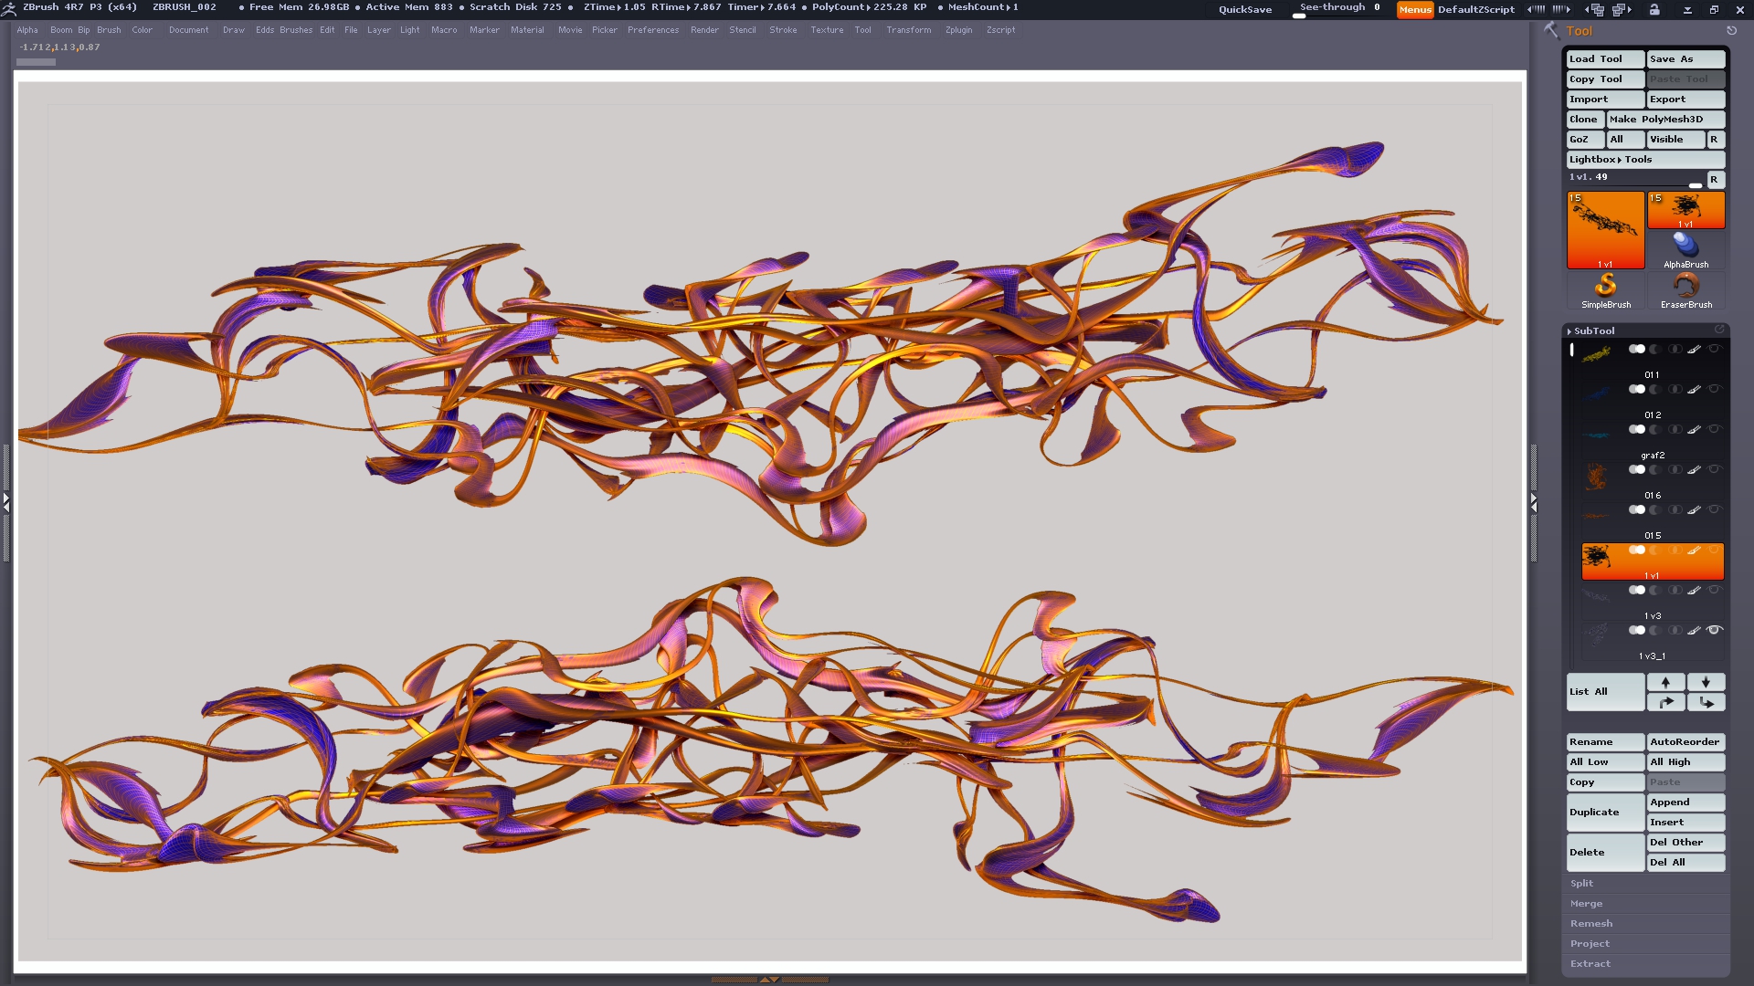1754x986 pixels.
Task: Expand the Extract section
Action: [1590, 963]
